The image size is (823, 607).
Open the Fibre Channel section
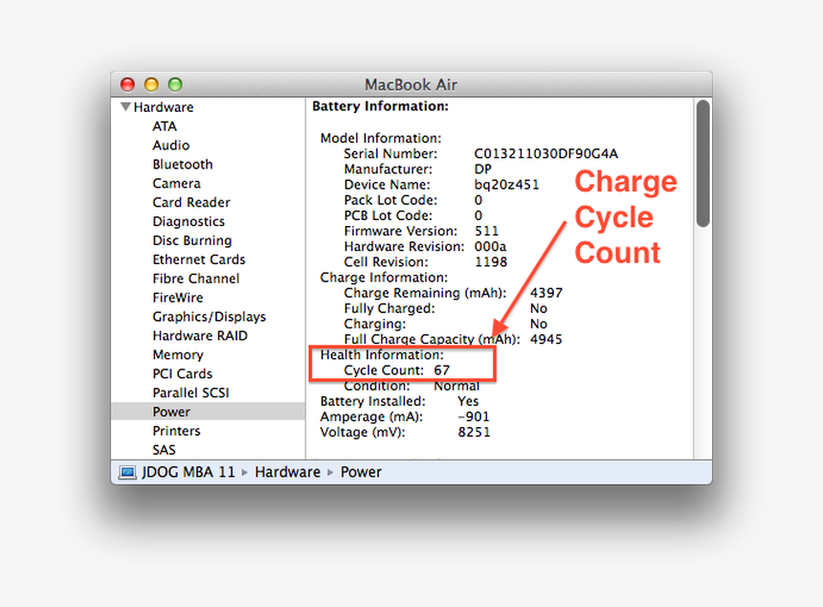click(x=196, y=279)
